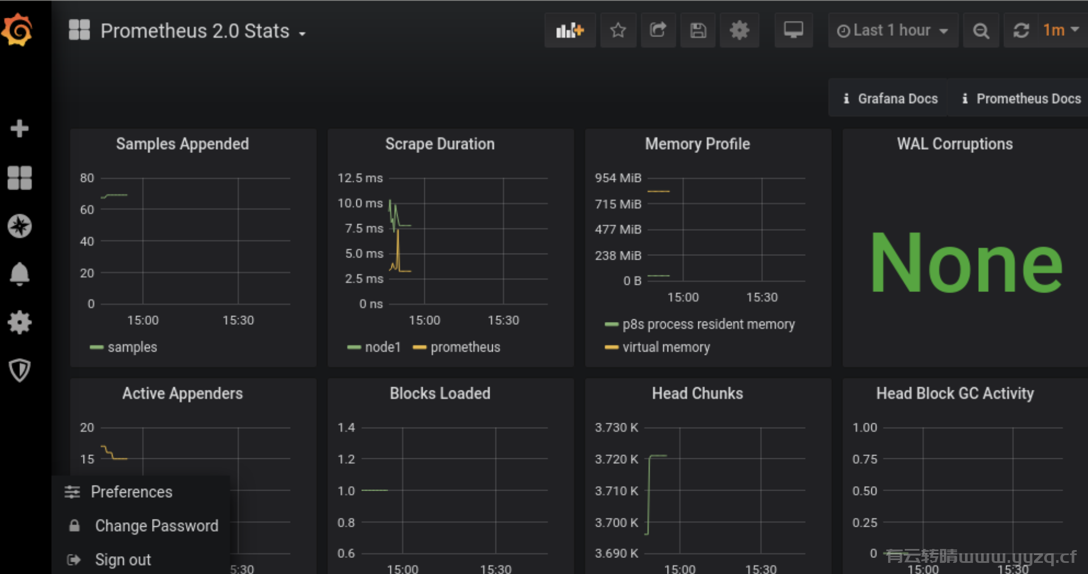
Task: Open the Grafana Docs link
Action: [889, 98]
